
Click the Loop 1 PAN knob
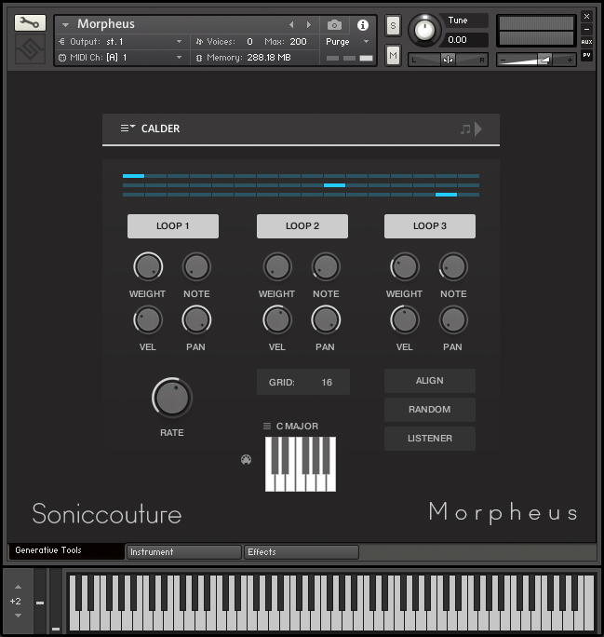point(196,320)
